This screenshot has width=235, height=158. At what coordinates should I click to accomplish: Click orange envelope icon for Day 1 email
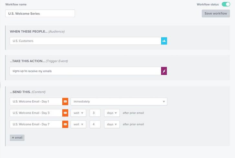point(65,102)
